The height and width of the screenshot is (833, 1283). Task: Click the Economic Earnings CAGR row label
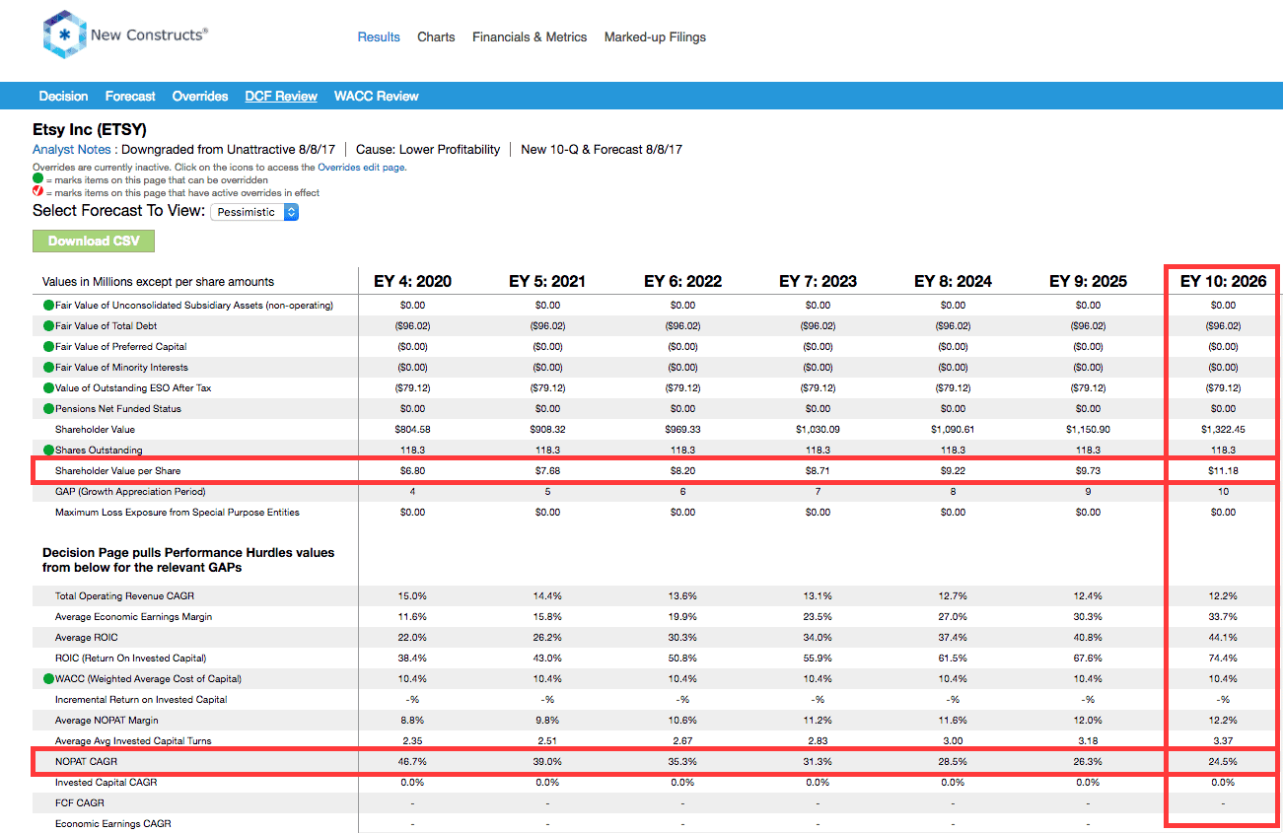(112, 824)
